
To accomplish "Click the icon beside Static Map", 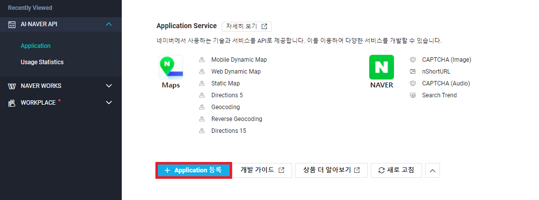I will (x=202, y=83).
